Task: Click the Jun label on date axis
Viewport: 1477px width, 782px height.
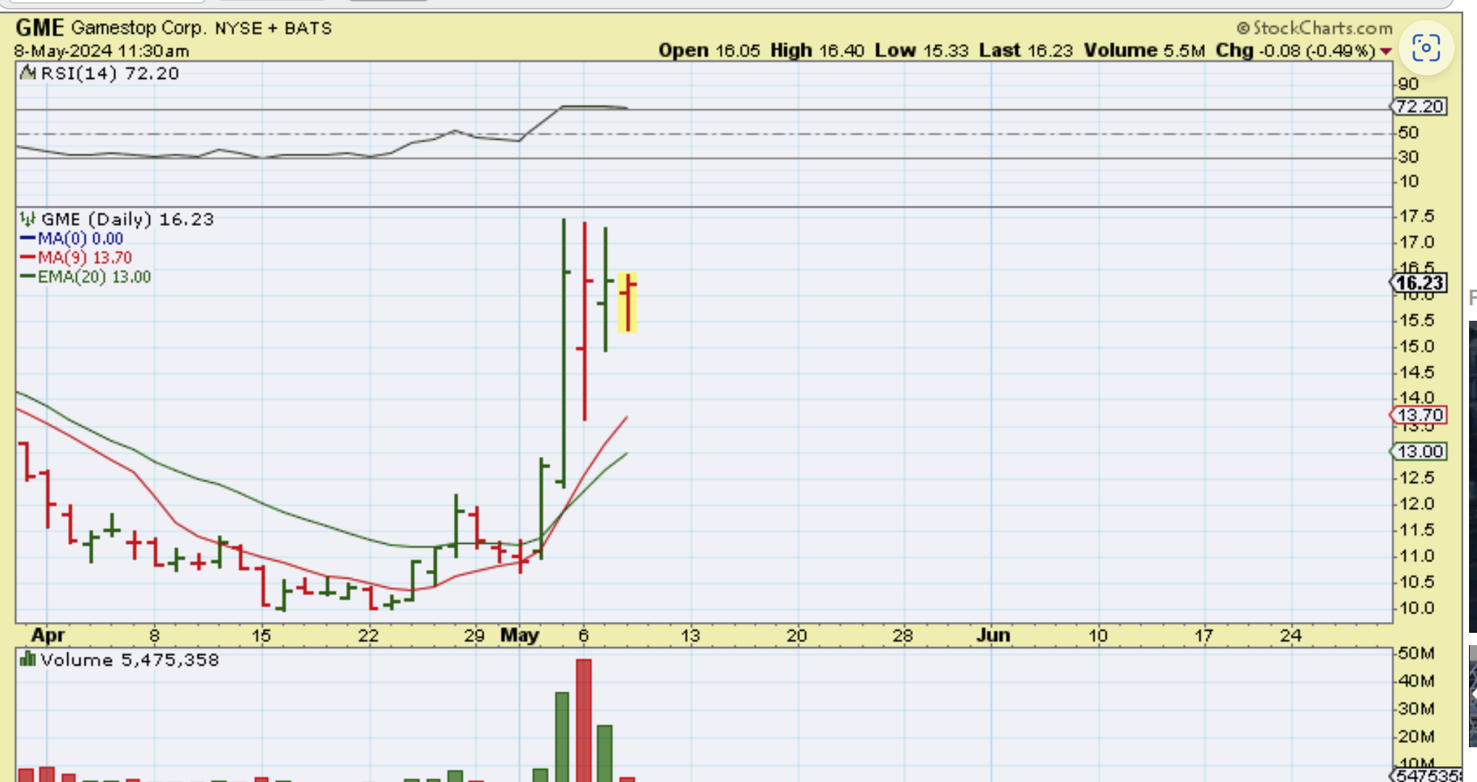Action: click(x=993, y=635)
